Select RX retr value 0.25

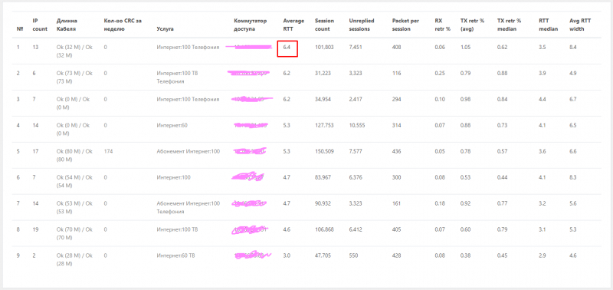(x=439, y=73)
